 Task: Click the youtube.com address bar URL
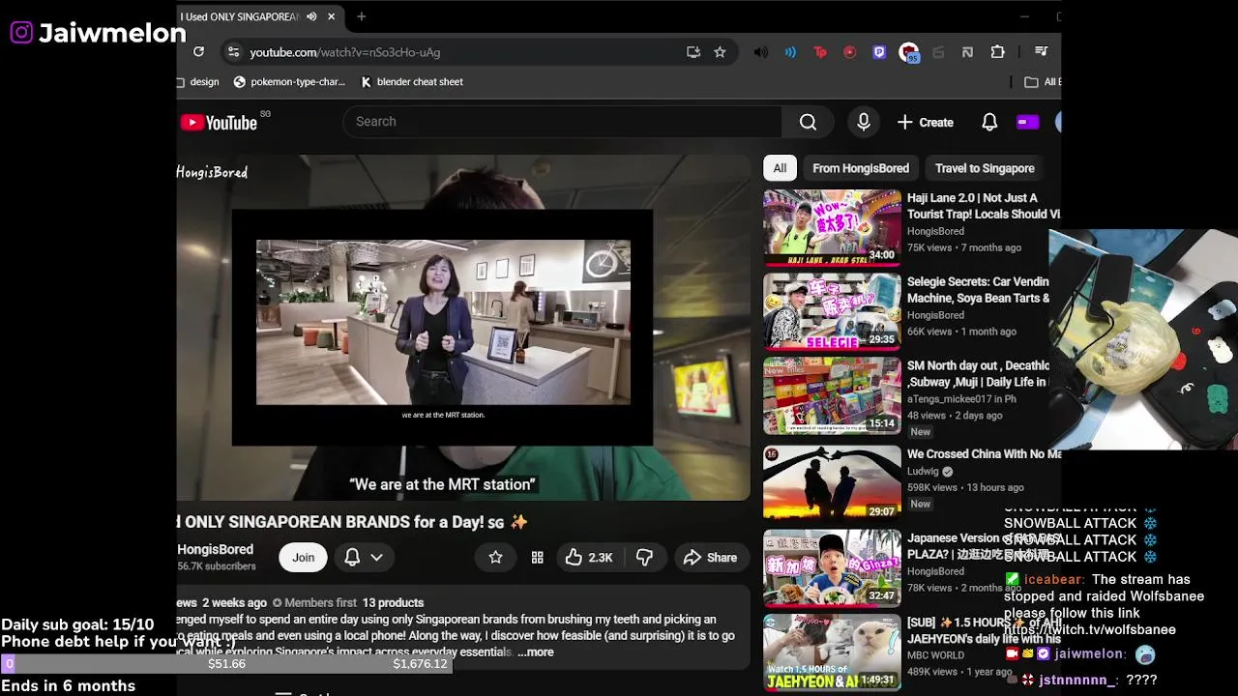point(344,52)
